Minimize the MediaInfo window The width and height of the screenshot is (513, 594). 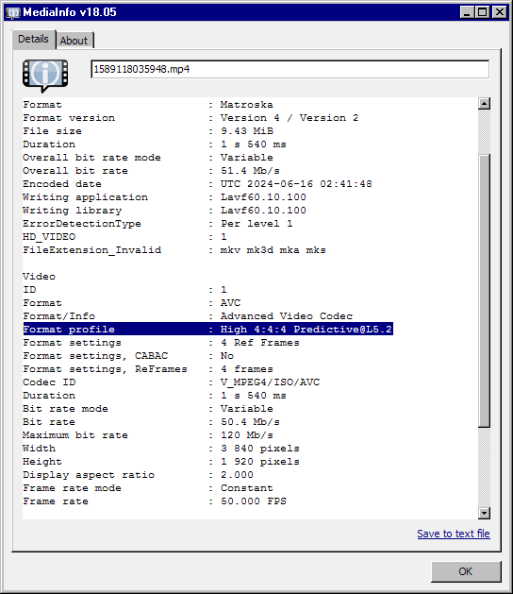467,12
